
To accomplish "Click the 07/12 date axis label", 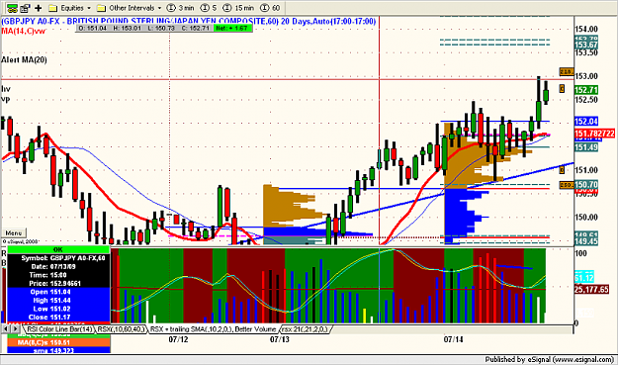I will coord(178,339).
